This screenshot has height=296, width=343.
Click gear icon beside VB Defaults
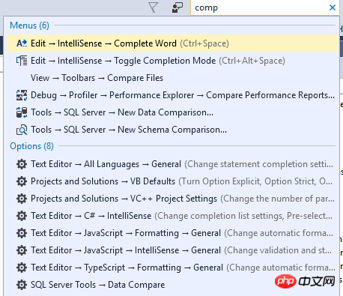[22, 181]
